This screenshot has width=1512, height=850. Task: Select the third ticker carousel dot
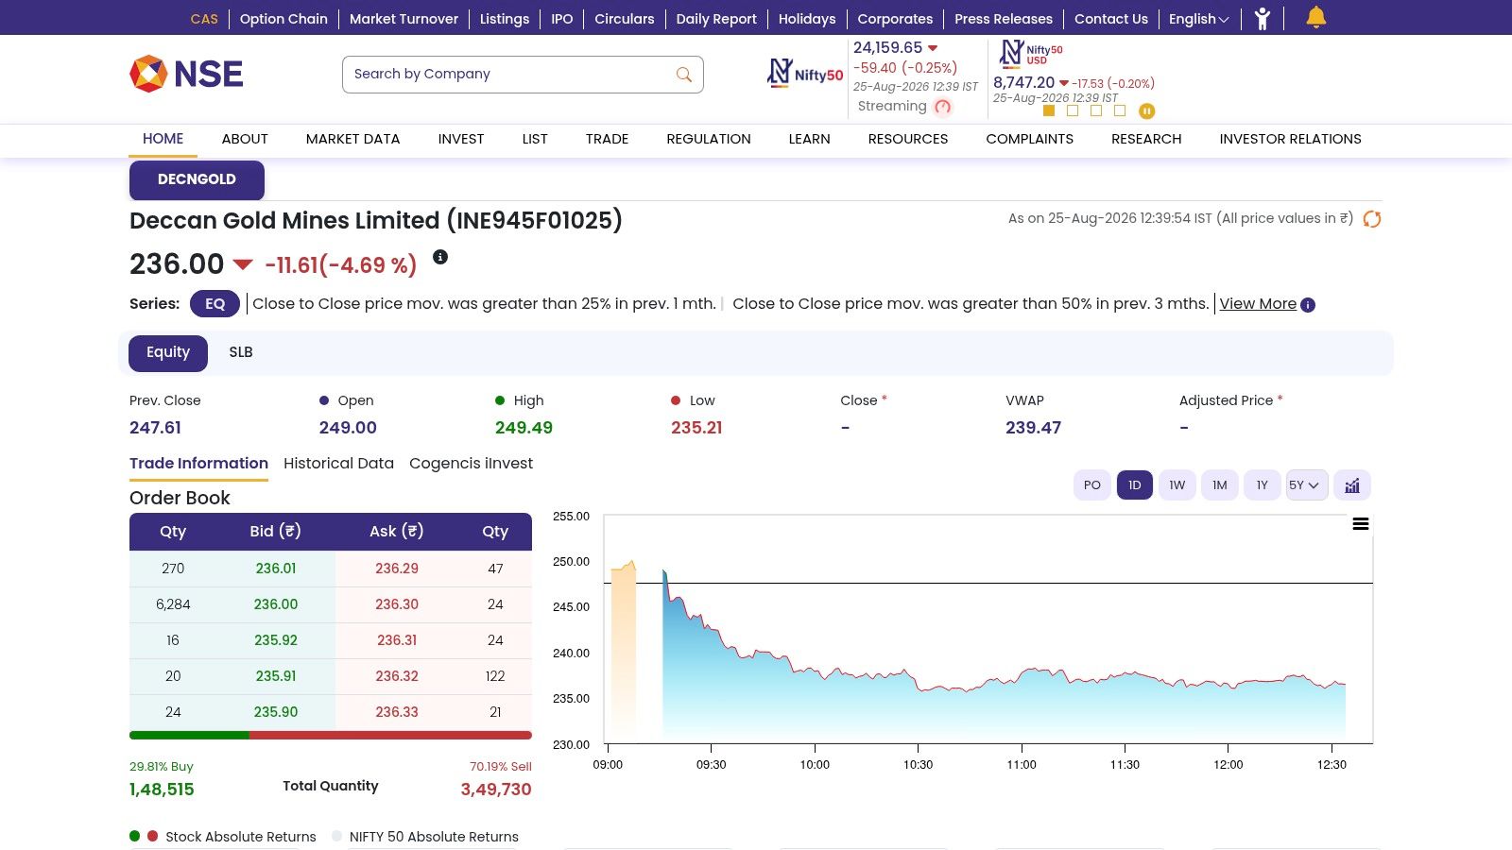coord(1096,110)
